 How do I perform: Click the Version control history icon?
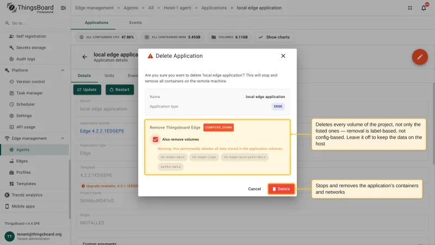pyautogui.click(x=11, y=82)
